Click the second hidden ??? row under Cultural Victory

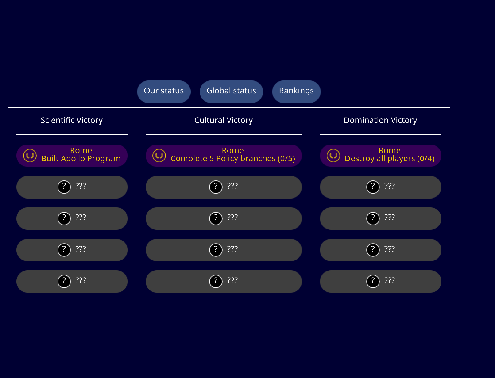pyautogui.click(x=224, y=218)
